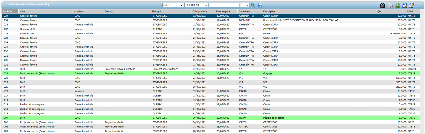Click the magnifying glass search icon

(x=253, y=5)
